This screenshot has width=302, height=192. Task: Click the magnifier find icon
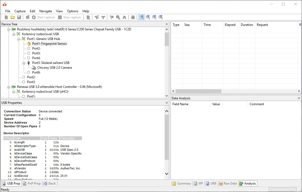(118, 17)
